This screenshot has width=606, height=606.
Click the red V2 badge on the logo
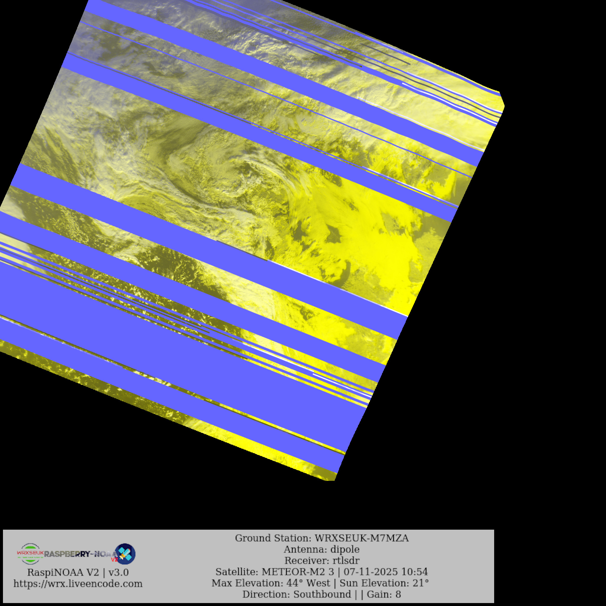pos(115,560)
